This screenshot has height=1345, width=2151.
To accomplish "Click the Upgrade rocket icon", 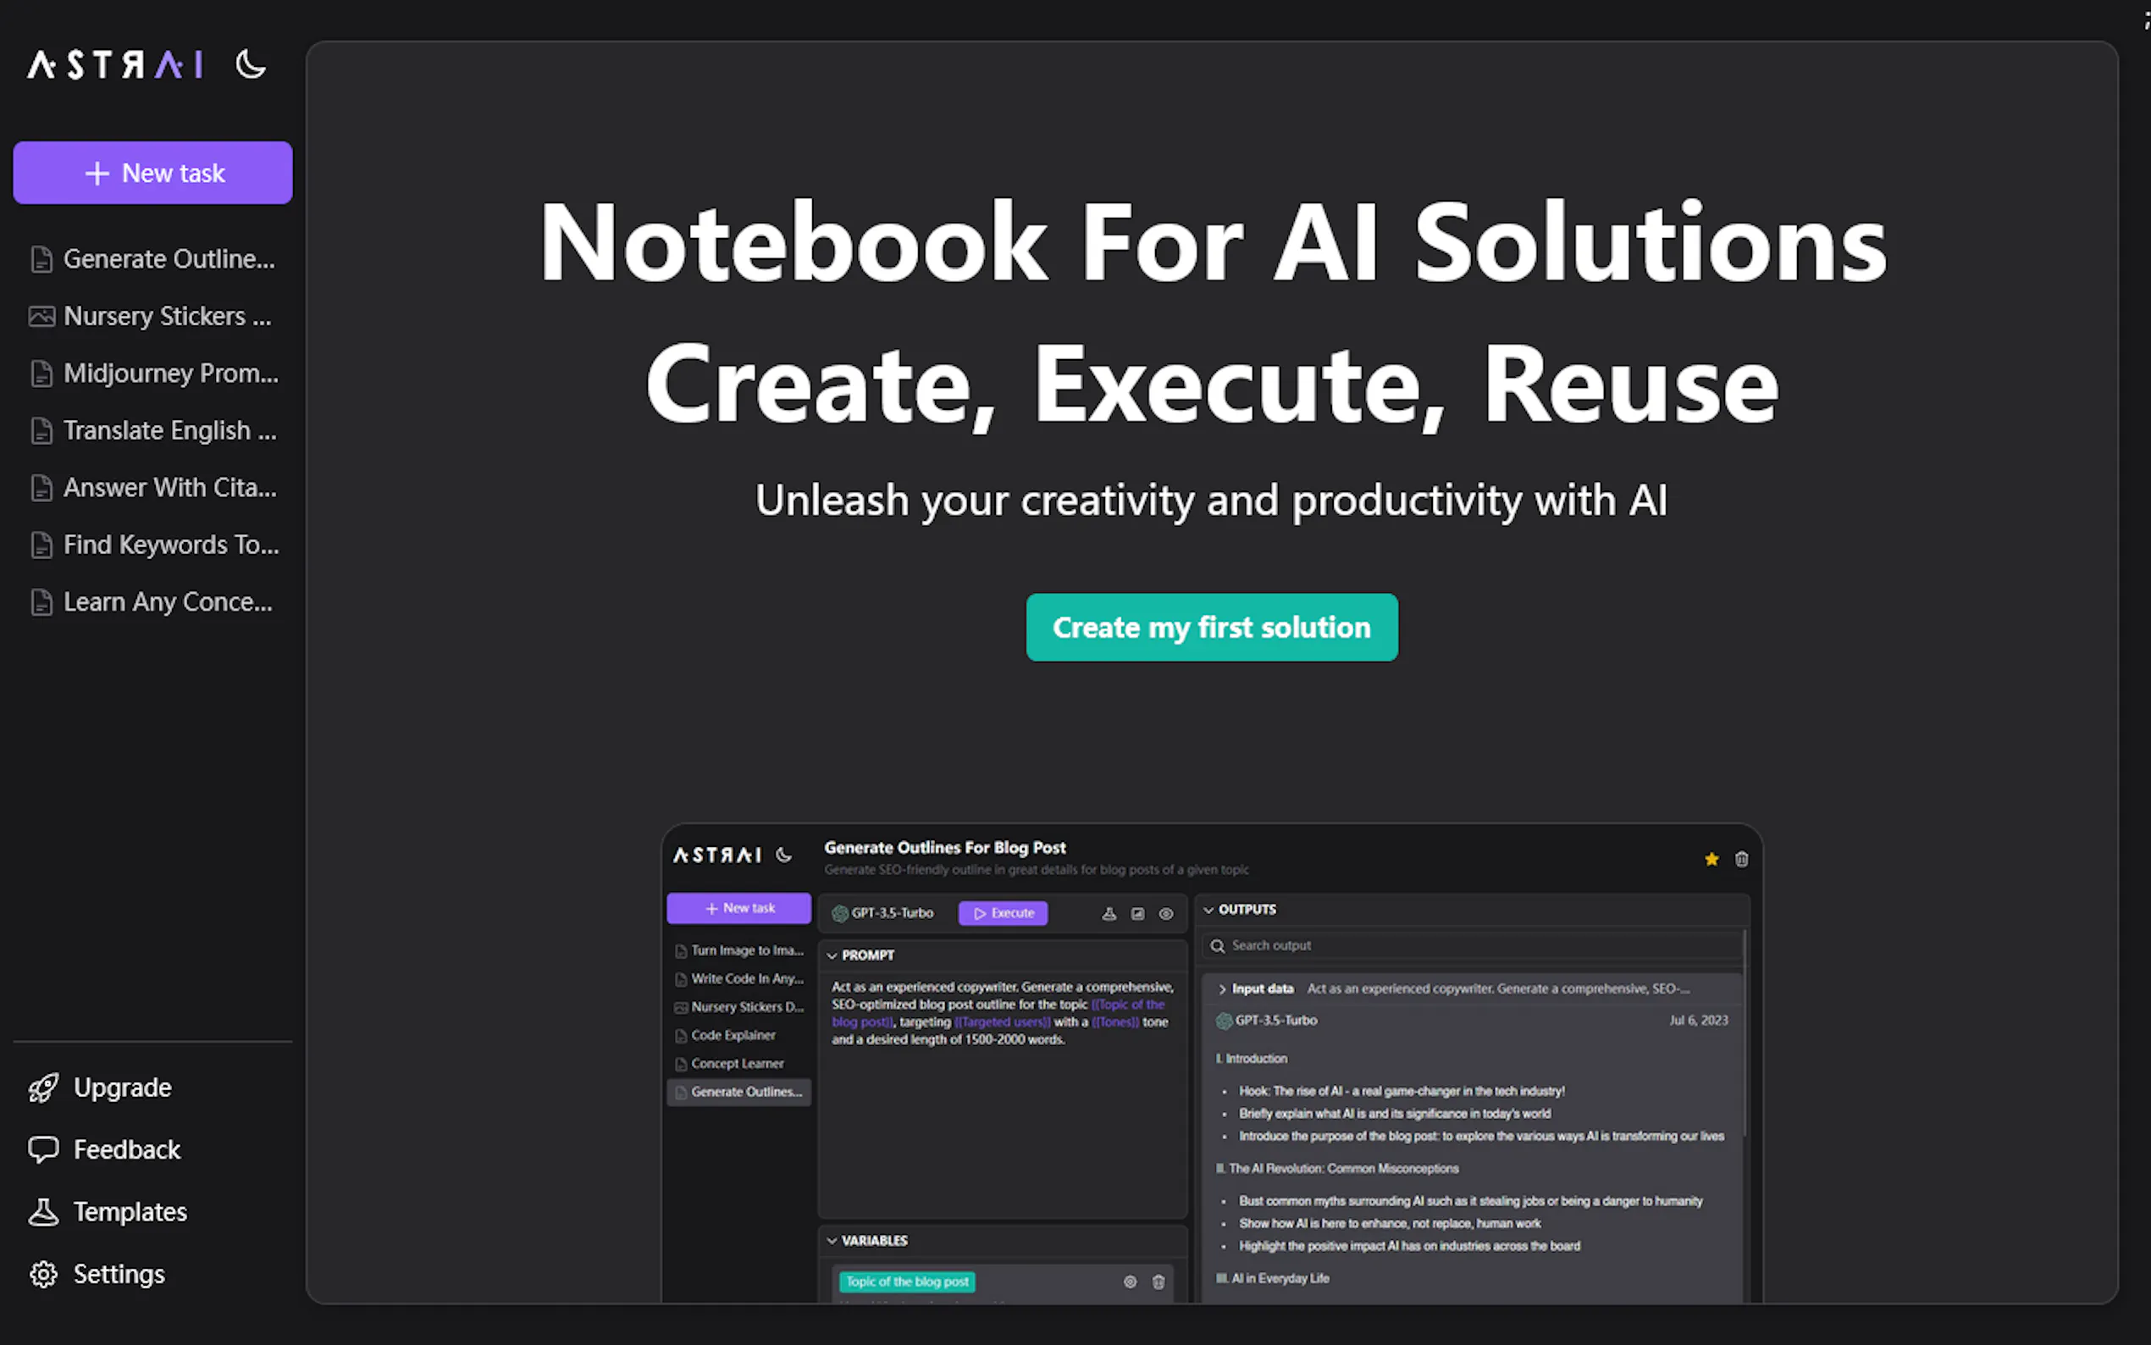I will point(42,1087).
